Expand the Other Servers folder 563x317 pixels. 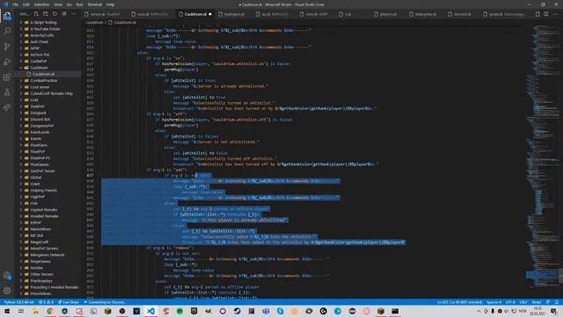pyautogui.click(x=41, y=274)
